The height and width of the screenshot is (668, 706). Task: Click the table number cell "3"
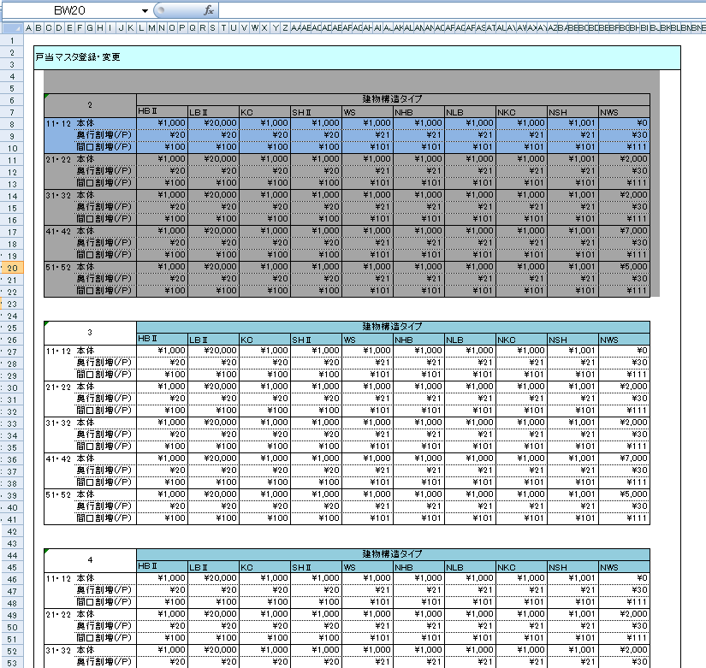[90, 333]
